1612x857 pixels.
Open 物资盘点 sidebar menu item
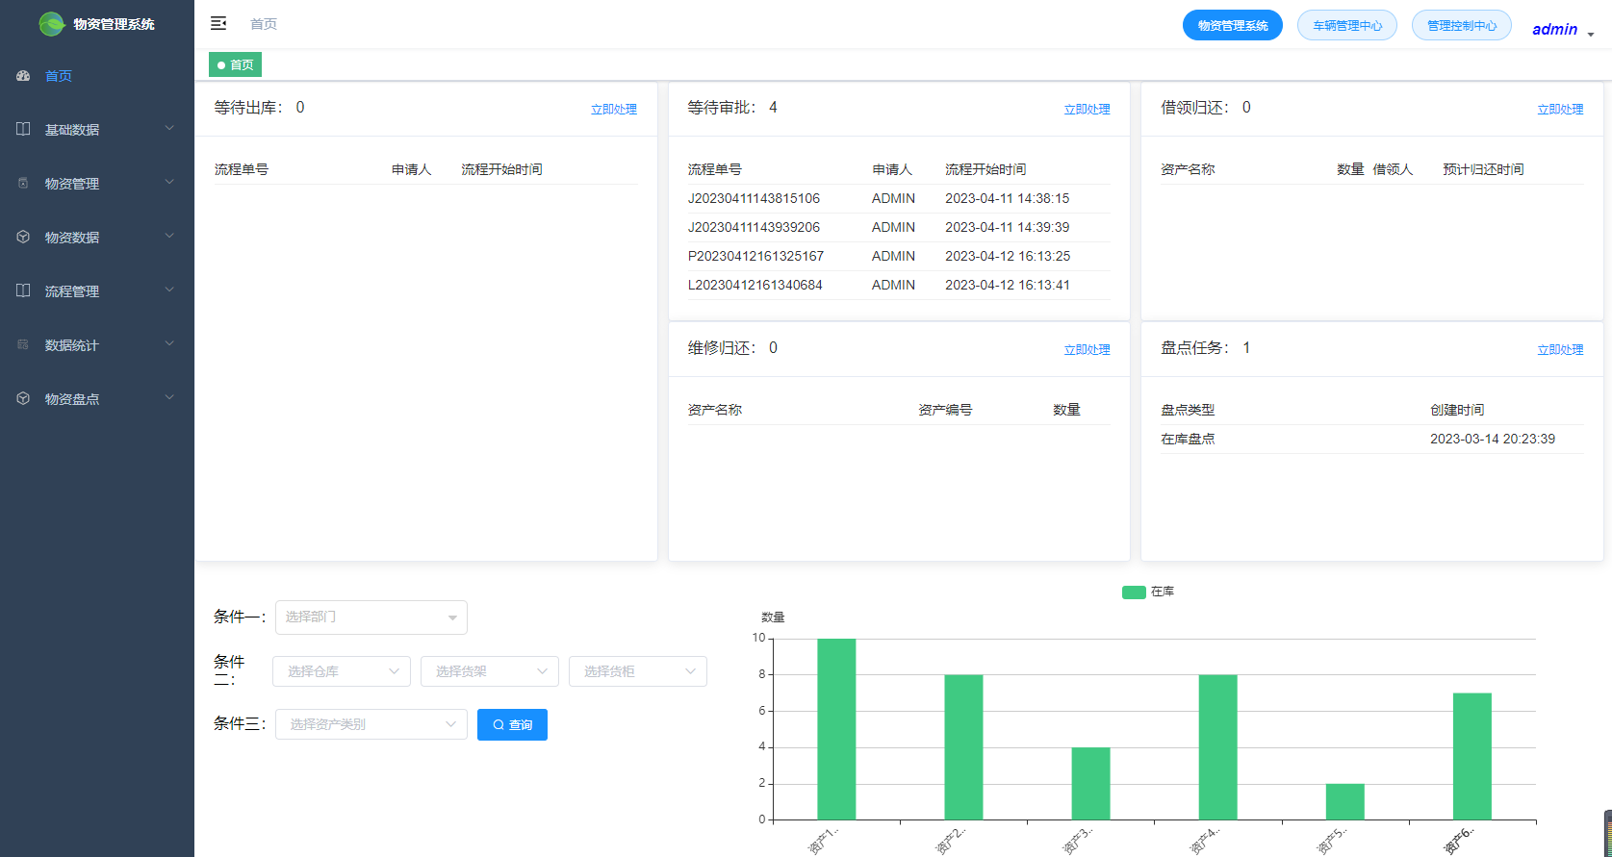pyautogui.click(x=97, y=399)
